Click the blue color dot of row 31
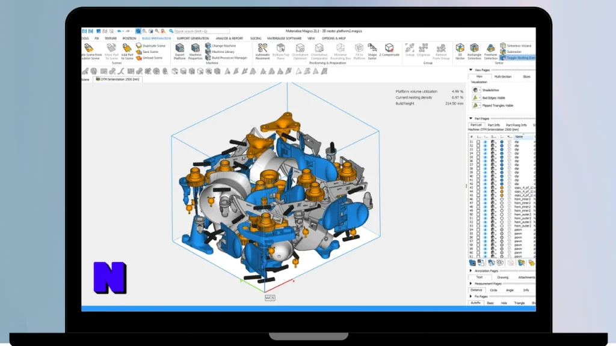 502,142
